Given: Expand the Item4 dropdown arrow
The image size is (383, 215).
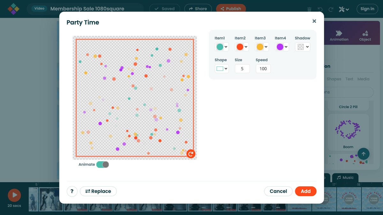Looking at the screenshot, I should 287,47.
